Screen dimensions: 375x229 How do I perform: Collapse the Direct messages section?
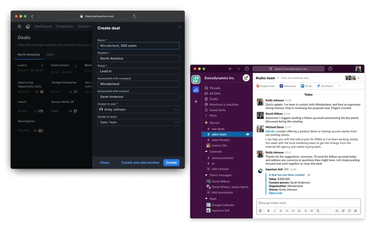pos(206,175)
